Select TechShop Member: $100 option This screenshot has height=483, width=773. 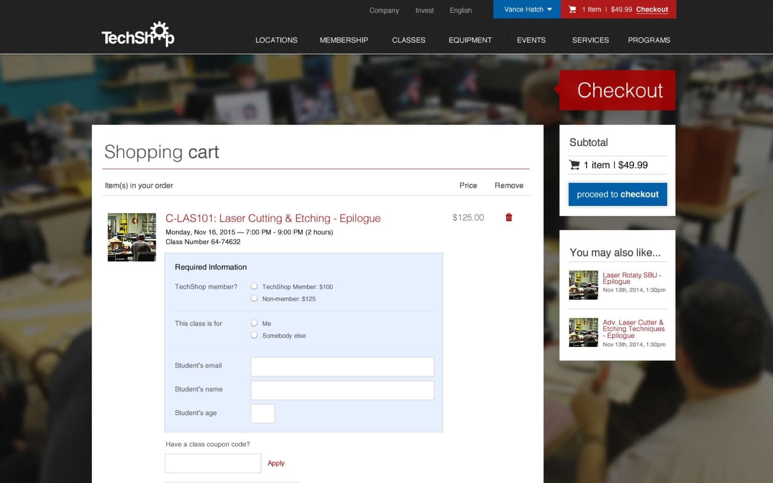pos(254,286)
